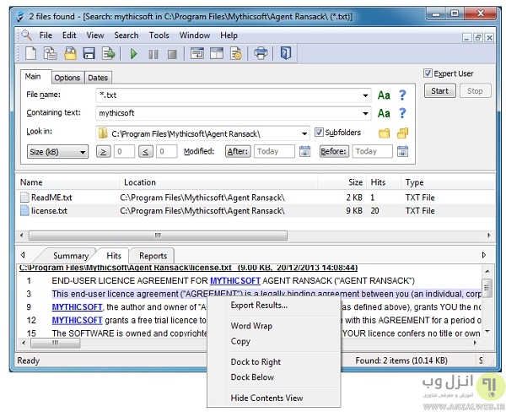
Task: Click the New search toolbar icon
Action: (x=30, y=54)
